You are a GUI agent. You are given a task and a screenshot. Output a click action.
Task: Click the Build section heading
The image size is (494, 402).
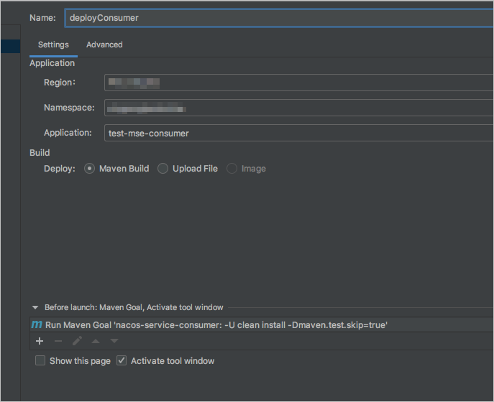pos(40,153)
